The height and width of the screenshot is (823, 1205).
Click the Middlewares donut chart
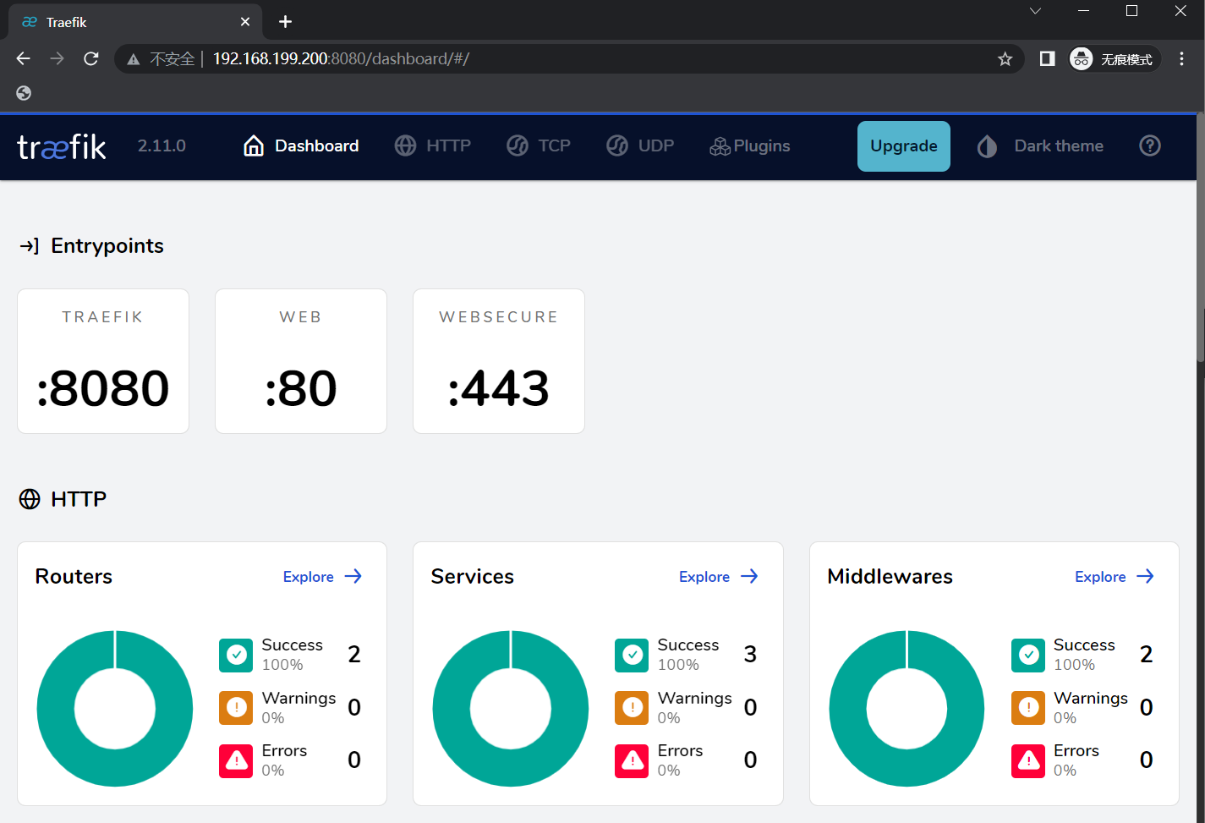pos(907,708)
